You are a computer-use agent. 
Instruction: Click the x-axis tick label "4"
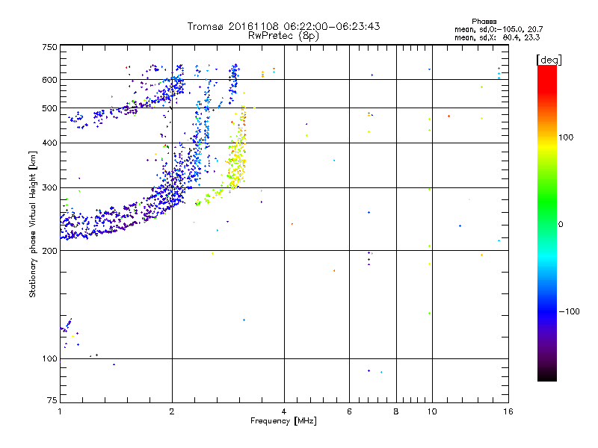pos(284,411)
